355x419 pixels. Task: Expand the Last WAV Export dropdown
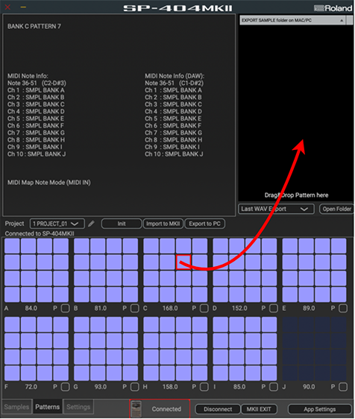(276, 209)
